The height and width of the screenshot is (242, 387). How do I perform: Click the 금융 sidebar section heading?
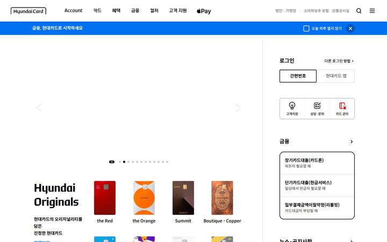click(284, 141)
